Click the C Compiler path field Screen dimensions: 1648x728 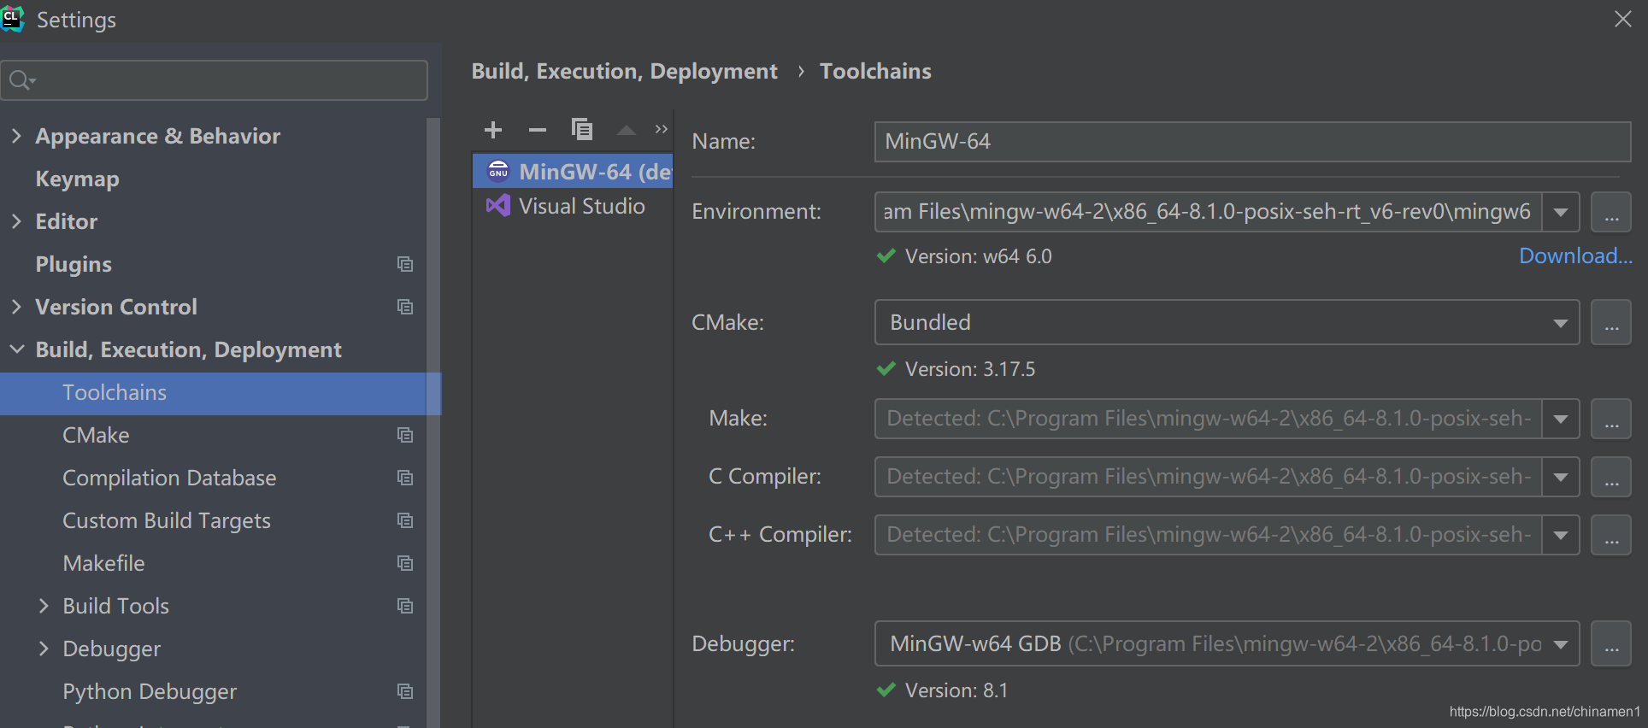(x=1209, y=477)
